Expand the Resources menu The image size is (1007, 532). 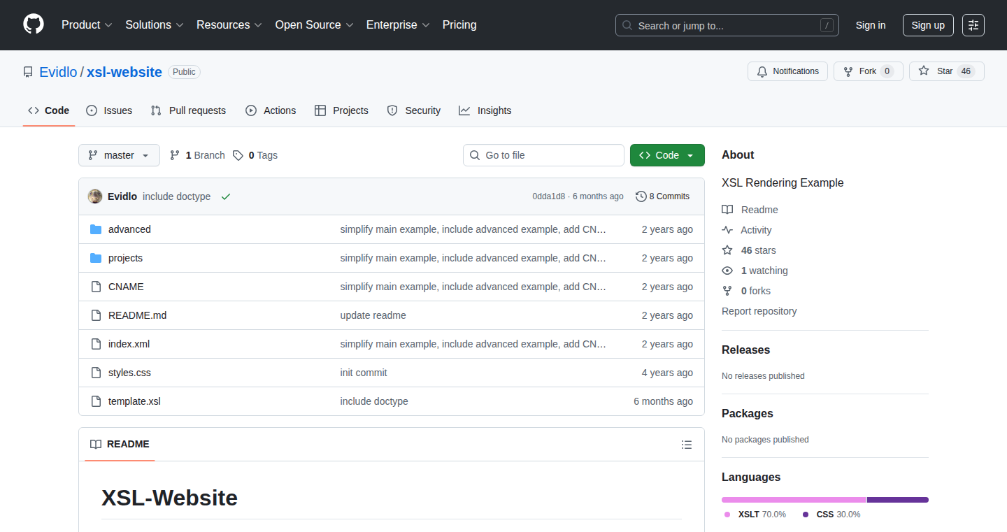pos(229,25)
